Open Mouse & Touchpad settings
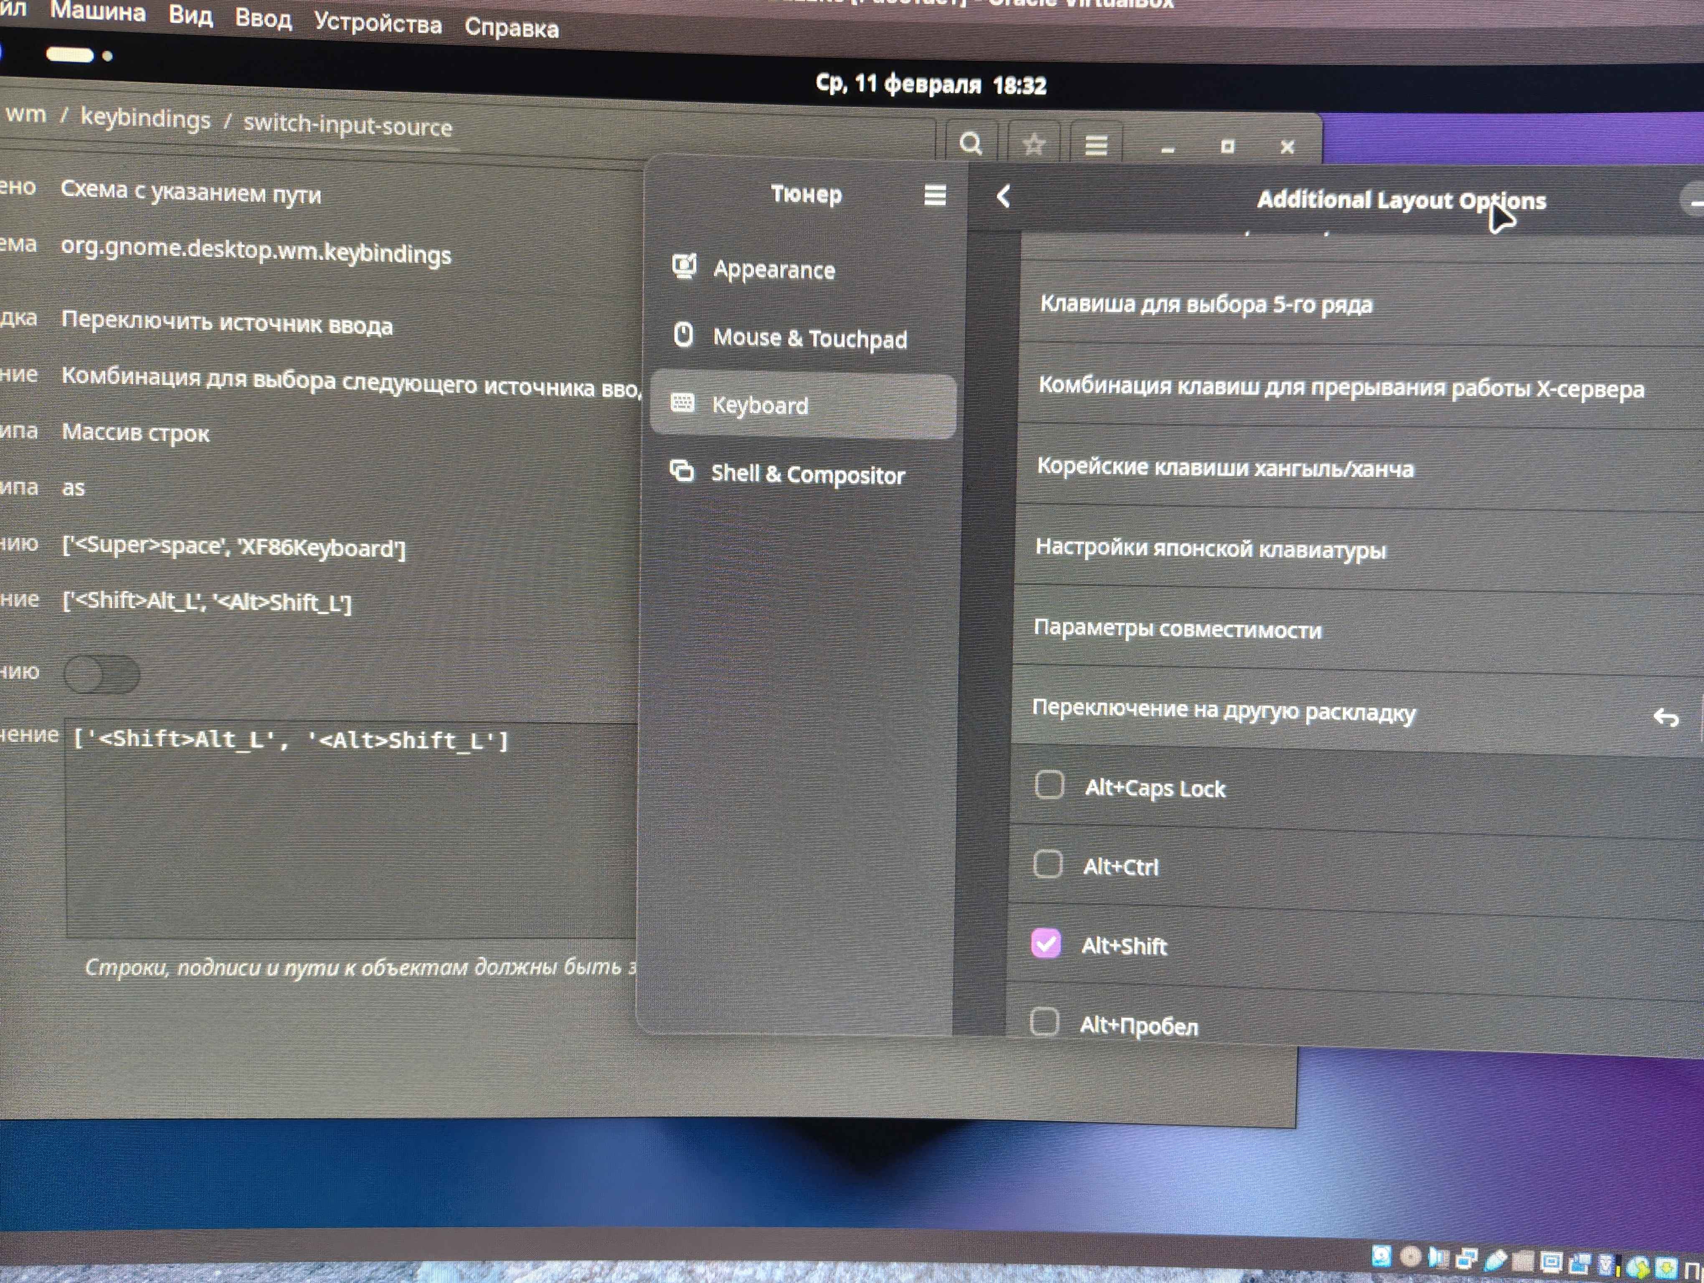This screenshot has height=1283, width=1704. pyautogui.click(x=809, y=337)
